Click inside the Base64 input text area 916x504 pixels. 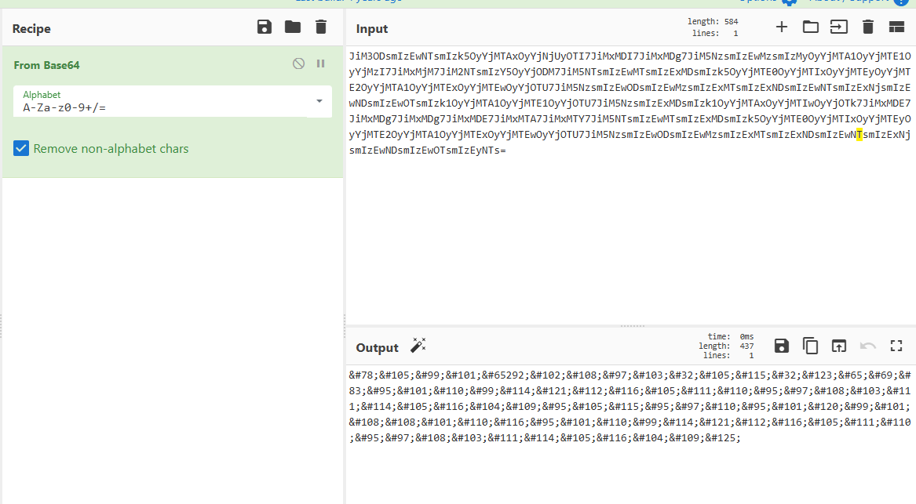628,235
